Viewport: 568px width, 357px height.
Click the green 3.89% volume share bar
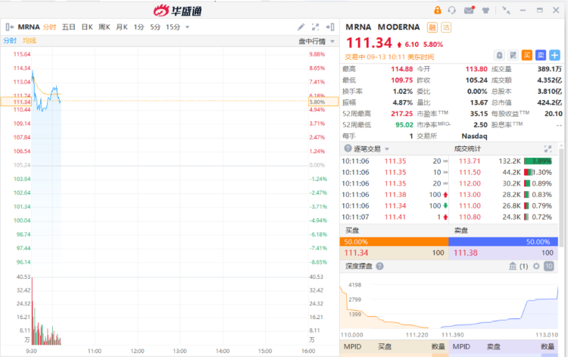[x=538, y=161]
